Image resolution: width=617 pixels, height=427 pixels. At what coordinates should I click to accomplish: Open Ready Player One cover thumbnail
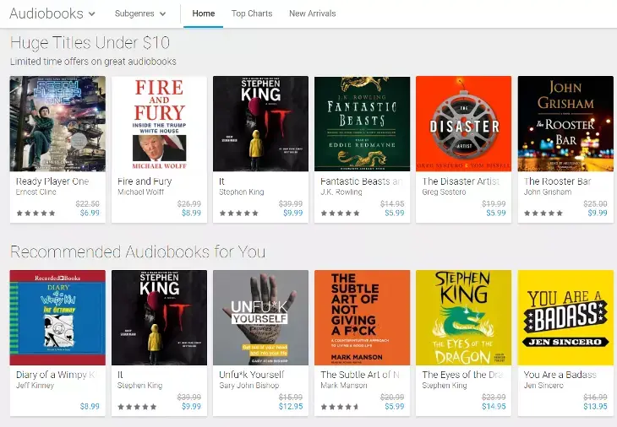pyautogui.click(x=57, y=124)
